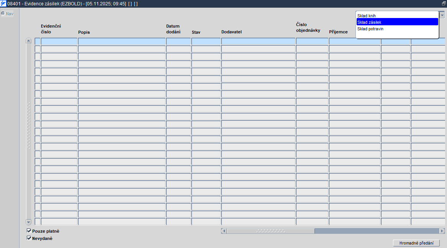The image size is (447, 248).
Task: Click the horizontal scrollbar right arrow
Action: [442, 231]
